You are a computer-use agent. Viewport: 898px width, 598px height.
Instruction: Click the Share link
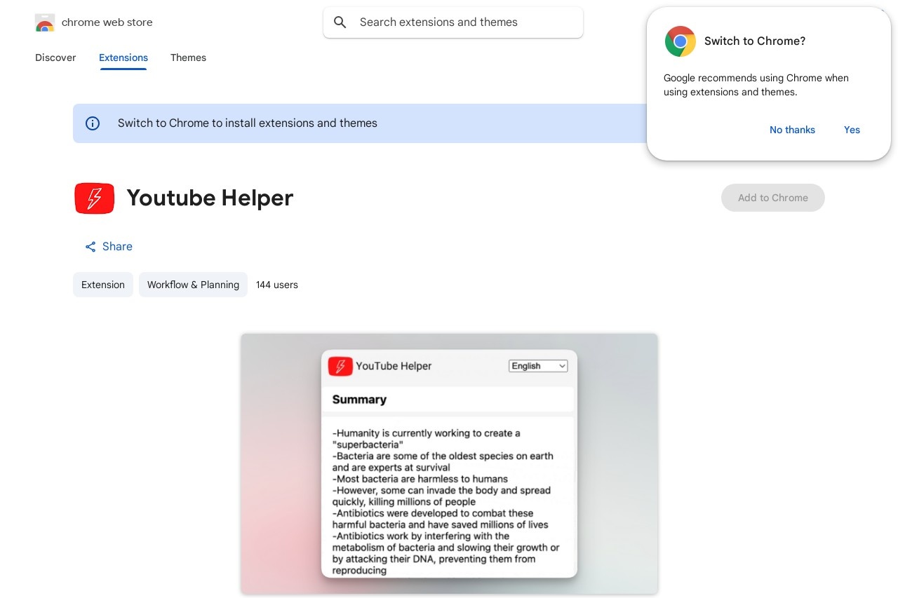[x=109, y=247]
